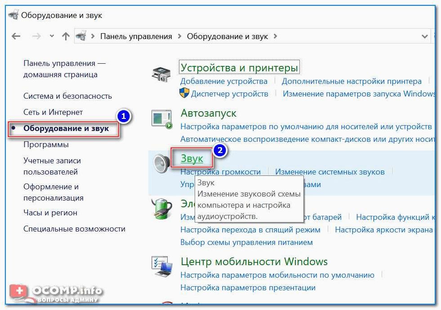The height and width of the screenshot is (310, 441).
Task: Click Дополнительные настройки принтера link
Action: (x=352, y=81)
